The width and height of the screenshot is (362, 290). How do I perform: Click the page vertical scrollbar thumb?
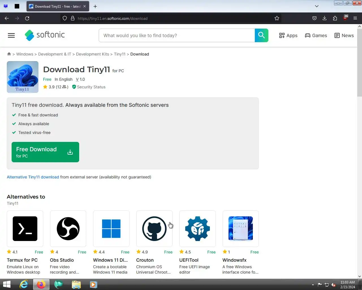point(359,62)
